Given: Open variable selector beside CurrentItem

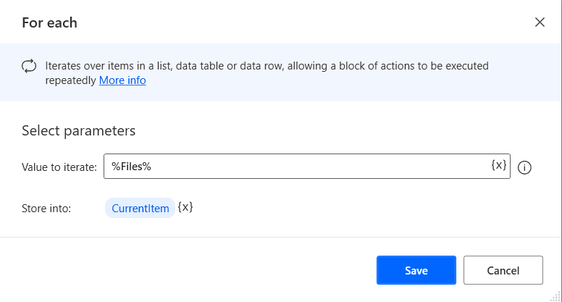Looking at the screenshot, I should pyautogui.click(x=186, y=208).
